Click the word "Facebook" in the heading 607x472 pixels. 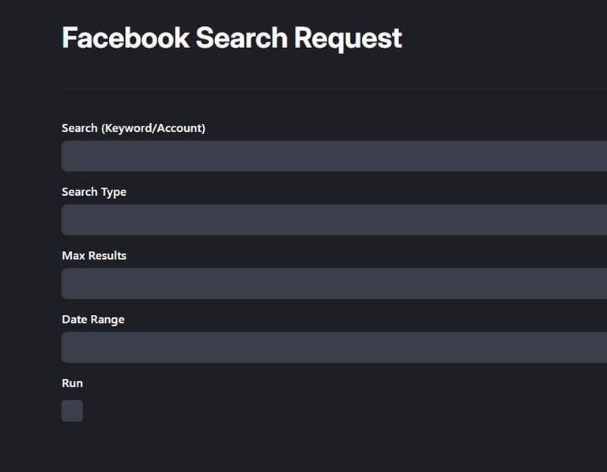click(x=125, y=38)
